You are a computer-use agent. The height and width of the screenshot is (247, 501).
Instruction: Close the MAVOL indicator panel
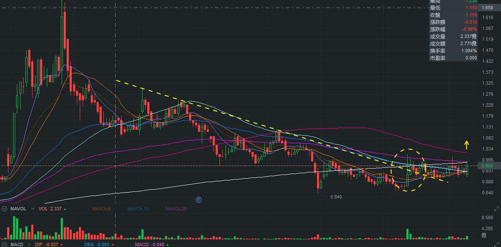tap(4, 209)
